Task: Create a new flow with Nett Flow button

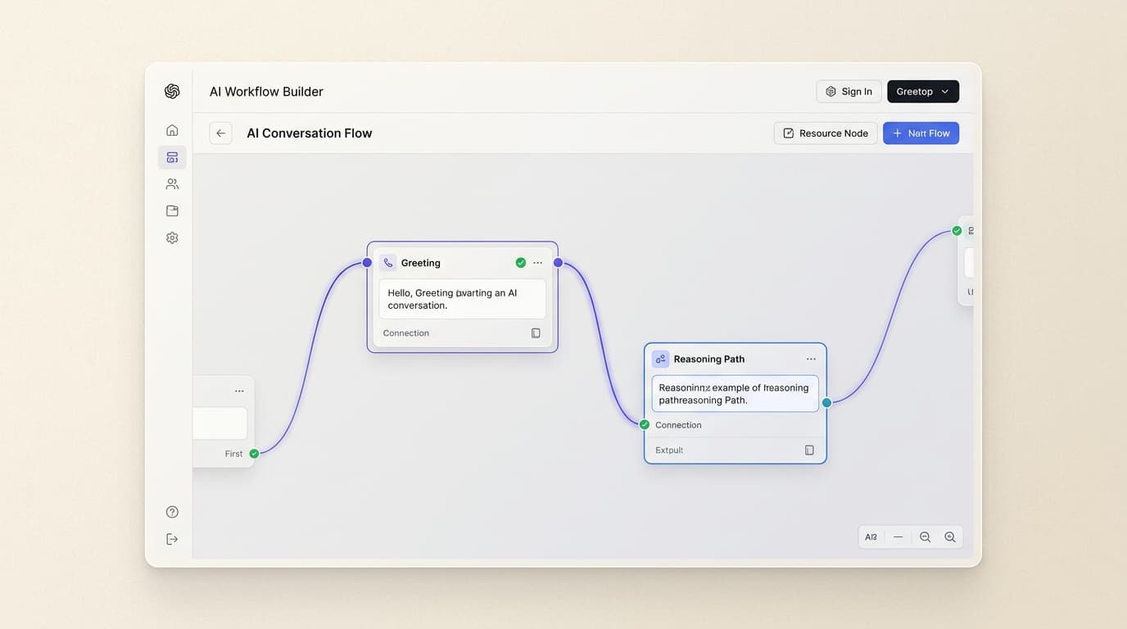Action: (x=921, y=133)
